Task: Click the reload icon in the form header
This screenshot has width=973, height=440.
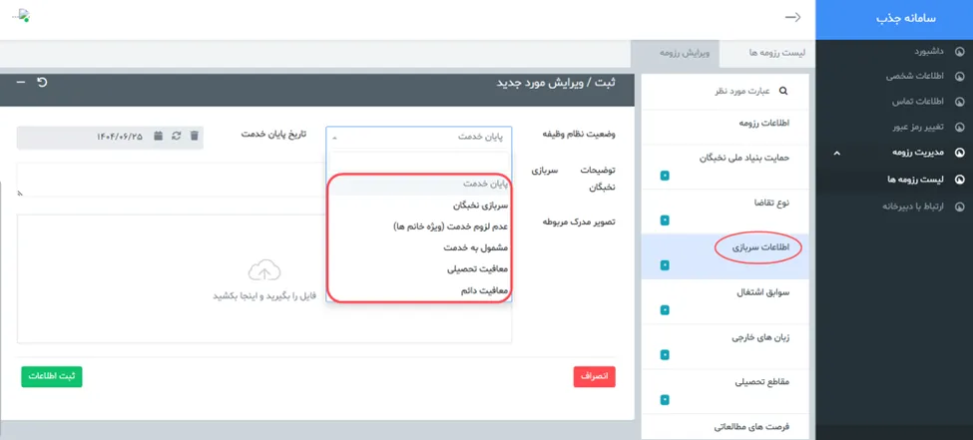Action: 42,82
